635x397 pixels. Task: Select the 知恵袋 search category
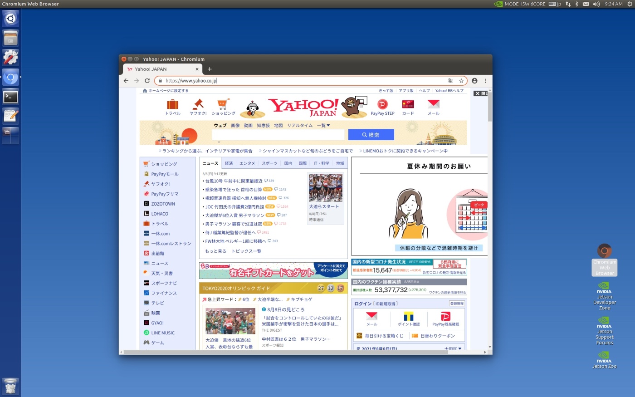[x=263, y=126]
